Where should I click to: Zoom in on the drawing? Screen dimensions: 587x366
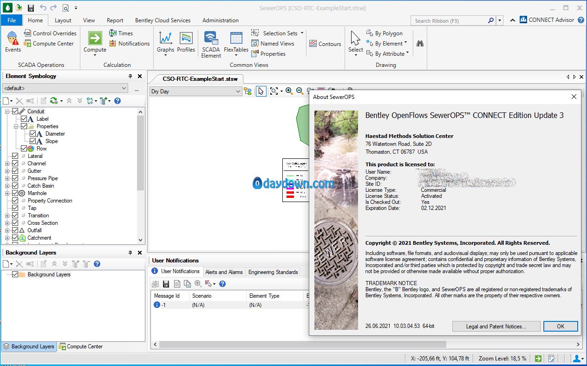coord(289,91)
